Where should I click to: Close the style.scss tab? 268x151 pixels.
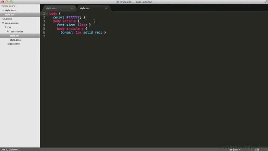[x=72, y=8]
